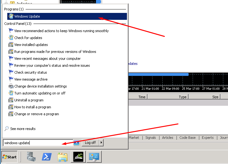Viewport: 228px width, 164px height.
Task: Click icon beside Turn automatic updating on or off
Action: 11,93
